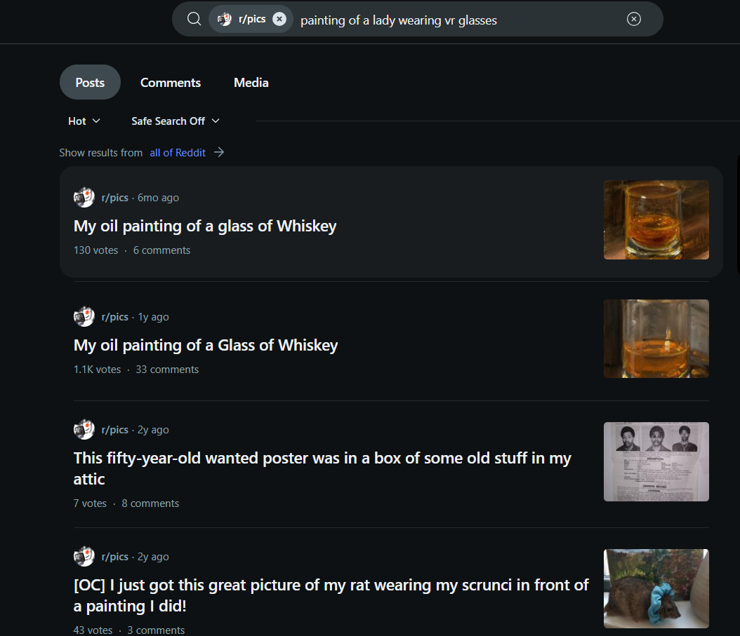
Task: Remove the r/pics filter from search
Action: pos(279,19)
